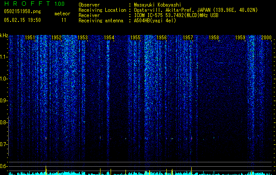Click the 1952 time marker
The height and width of the screenshot is (175, 276).
pos(56,38)
